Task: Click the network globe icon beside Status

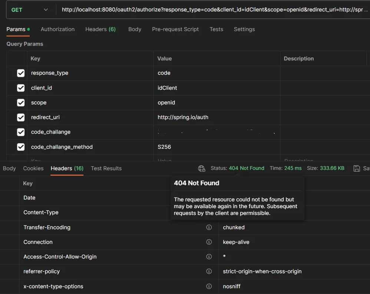Action: pos(202,168)
